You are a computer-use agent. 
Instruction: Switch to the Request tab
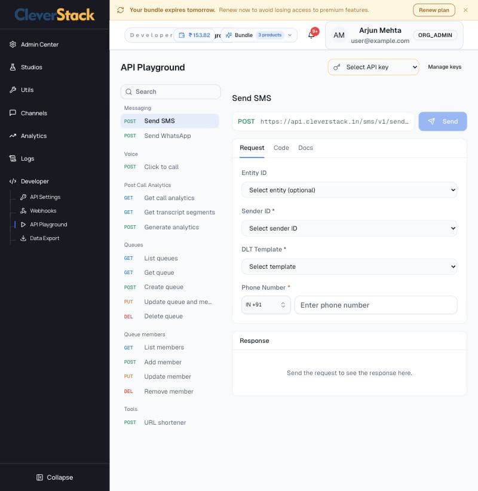point(252,148)
